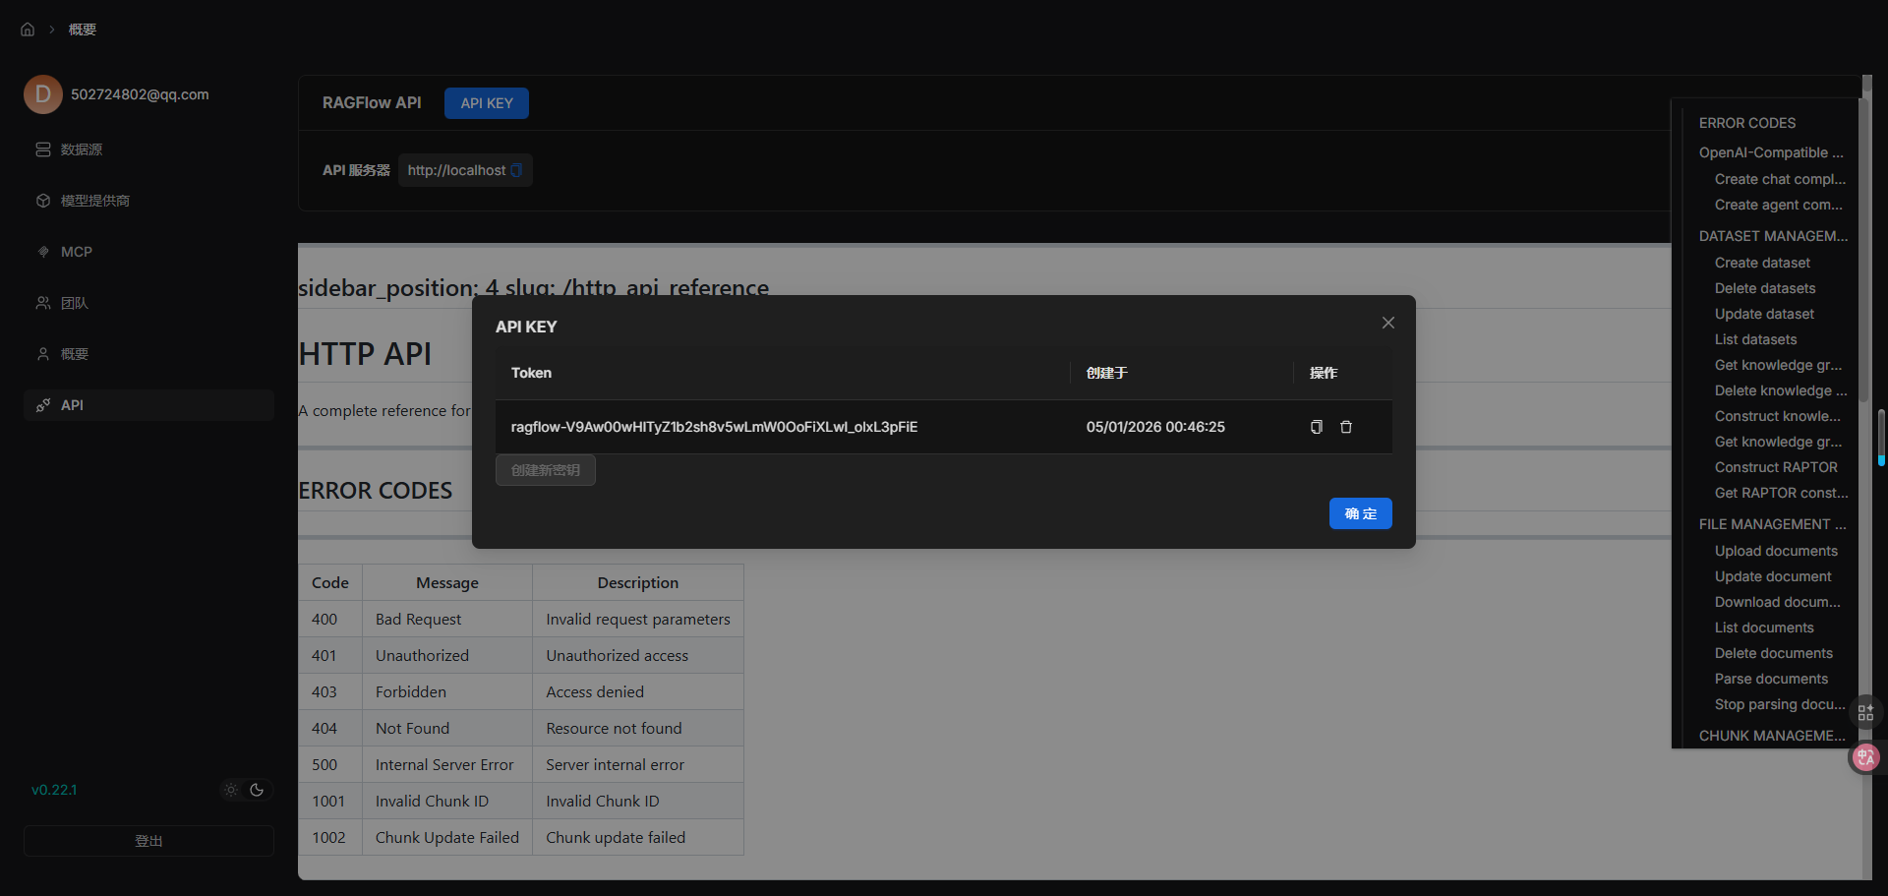1888x896 pixels.
Task: Open 数据源 in the sidebar
Action: coord(82,149)
